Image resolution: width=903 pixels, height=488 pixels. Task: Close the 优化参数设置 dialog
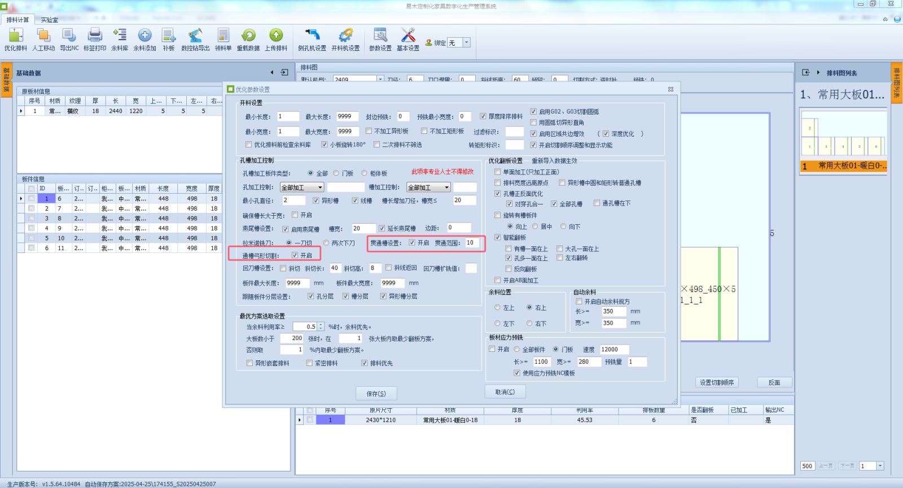[670, 89]
